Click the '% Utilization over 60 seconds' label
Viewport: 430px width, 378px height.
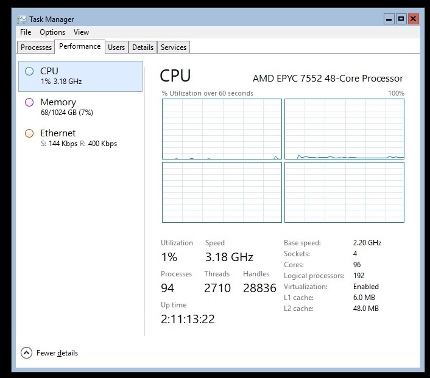point(207,93)
